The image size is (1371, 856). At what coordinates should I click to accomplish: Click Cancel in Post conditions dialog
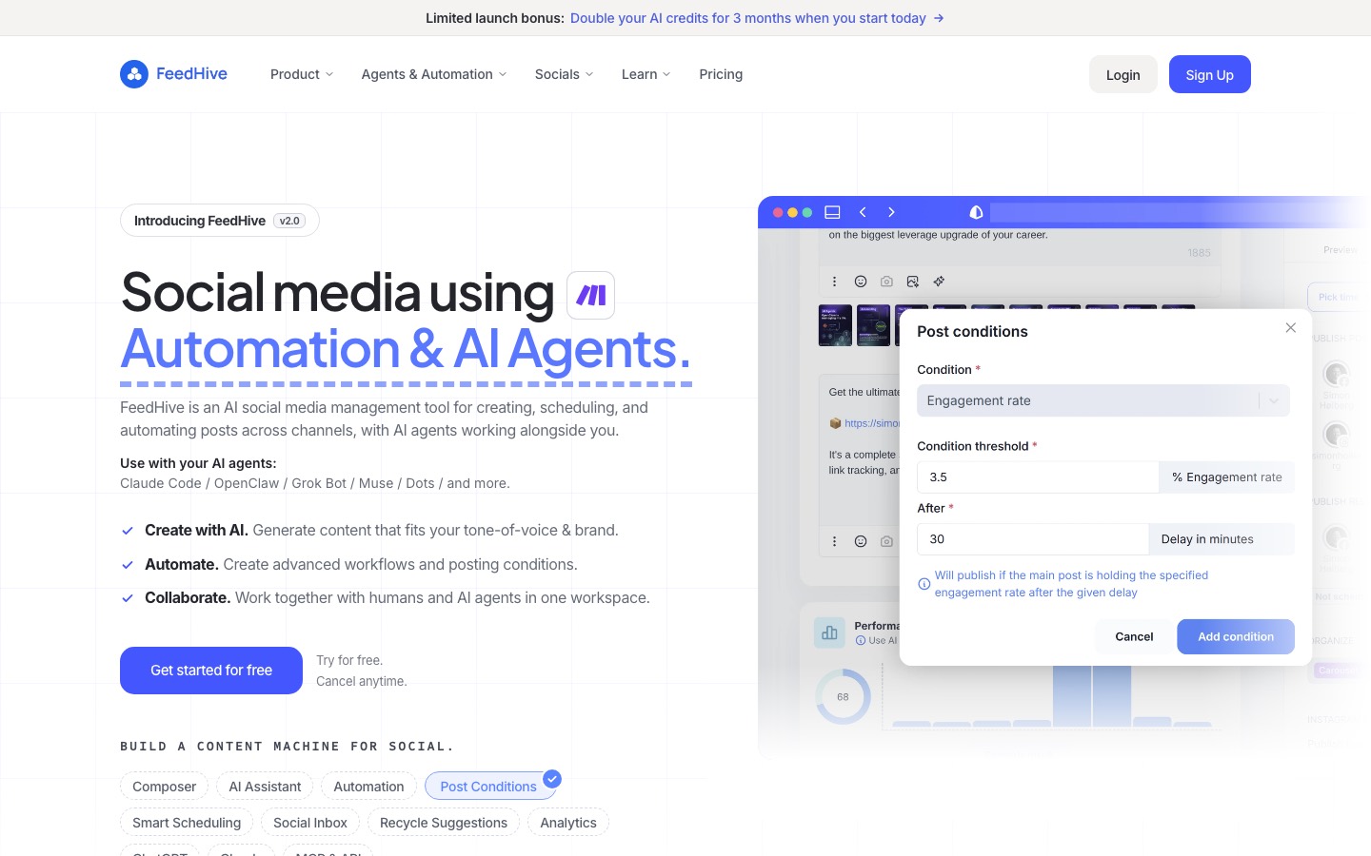click(x=1134, y=636)
